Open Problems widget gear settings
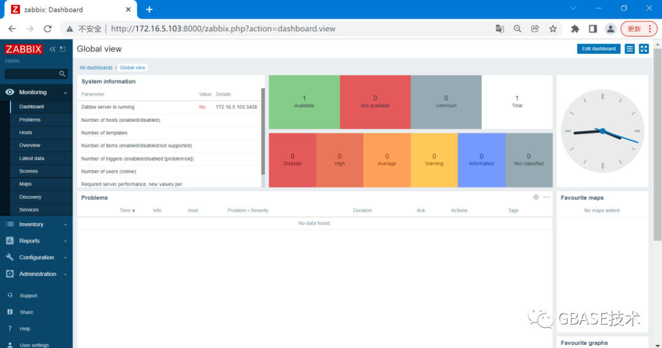 point(536,197)
